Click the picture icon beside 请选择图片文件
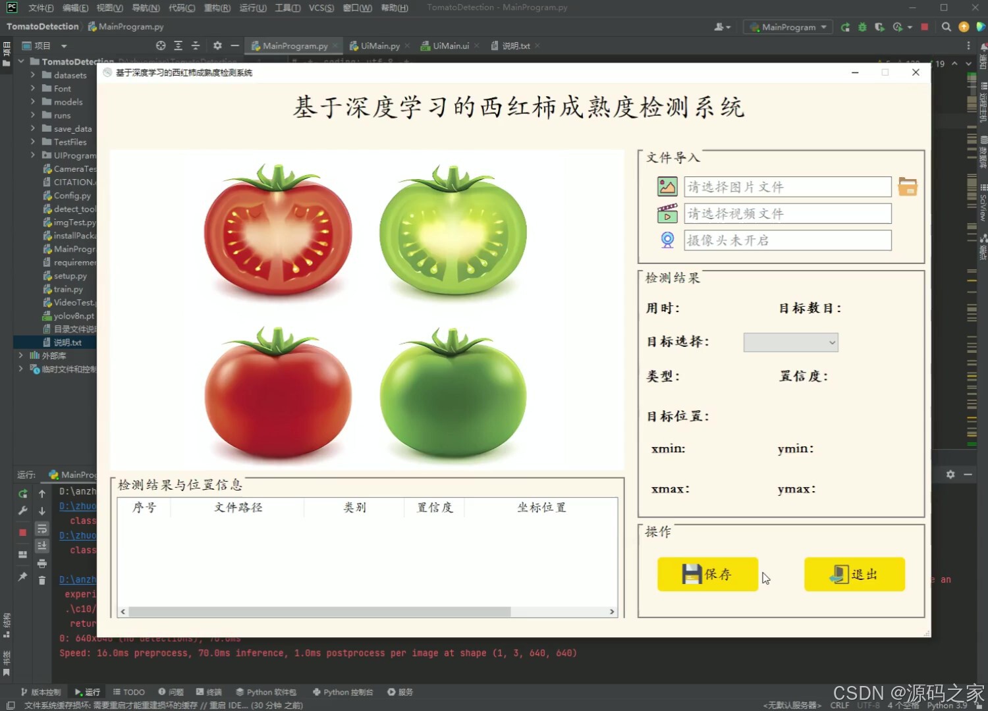The image size is (988, 711). [x=667, y=186]
